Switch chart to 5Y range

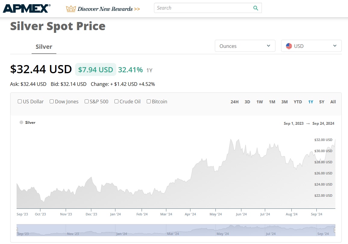[322, 102]
